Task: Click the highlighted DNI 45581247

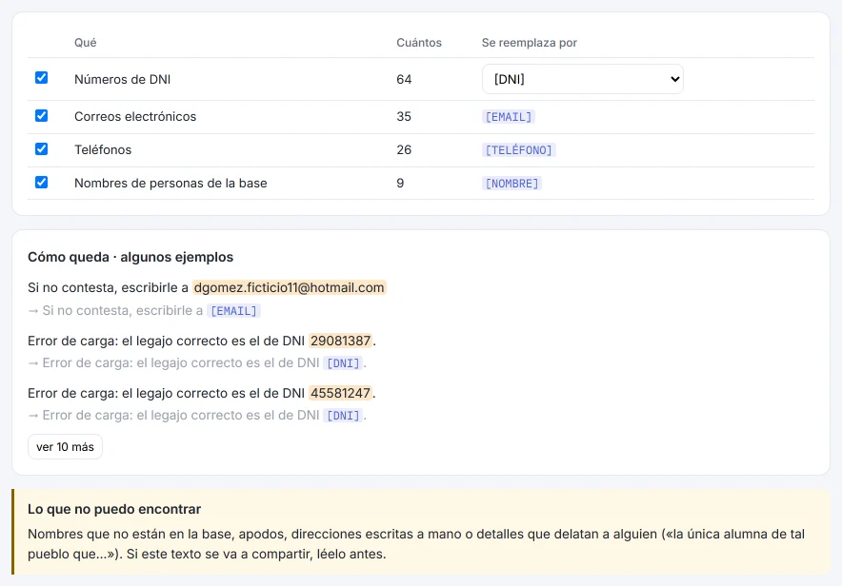Action: (340, 393)
